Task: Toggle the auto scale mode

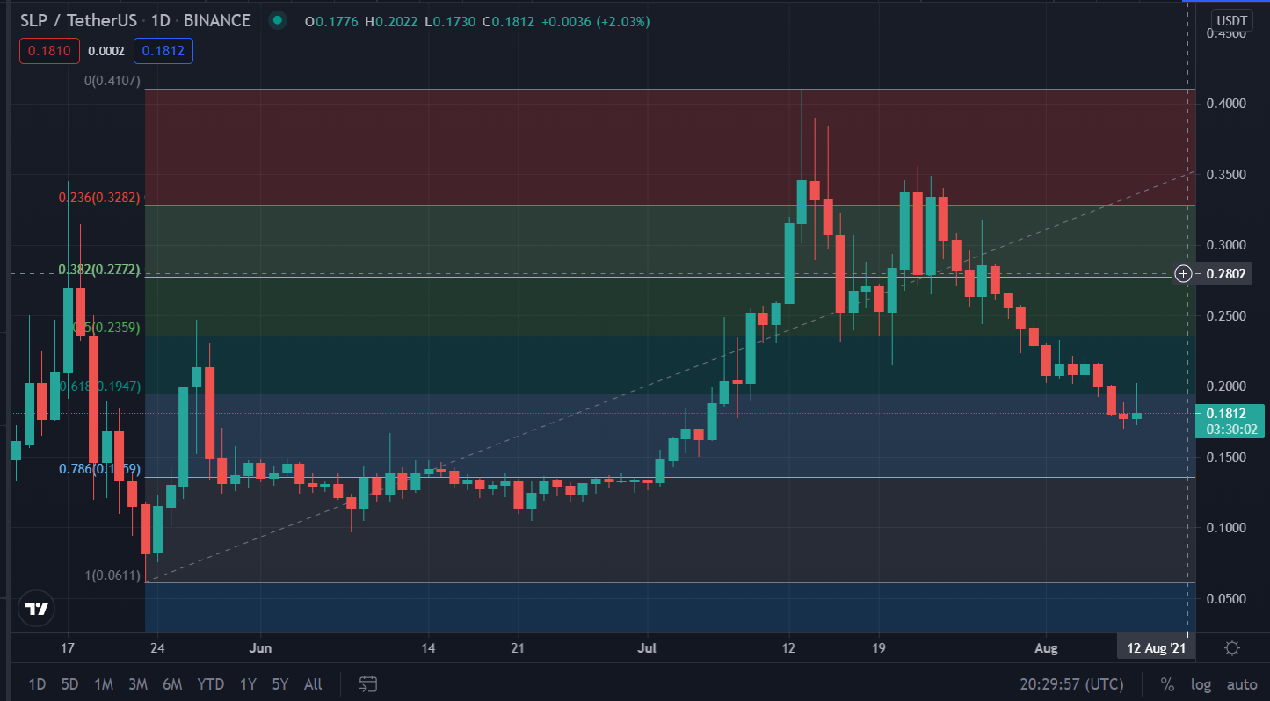Action: point(1242,684)
